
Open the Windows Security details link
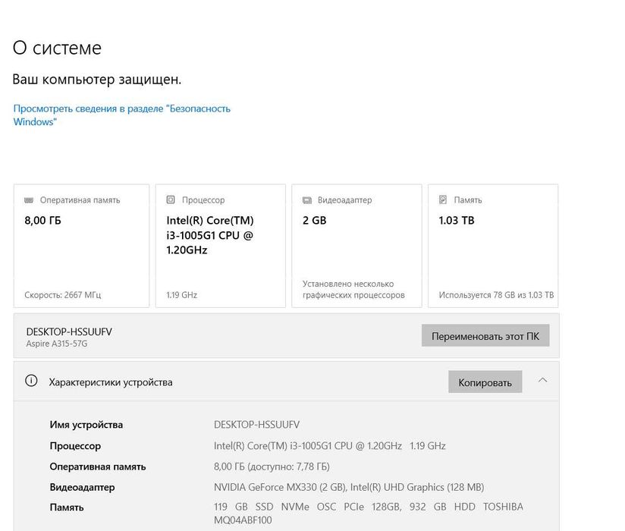pyautogui.click(x=121, y=115)
